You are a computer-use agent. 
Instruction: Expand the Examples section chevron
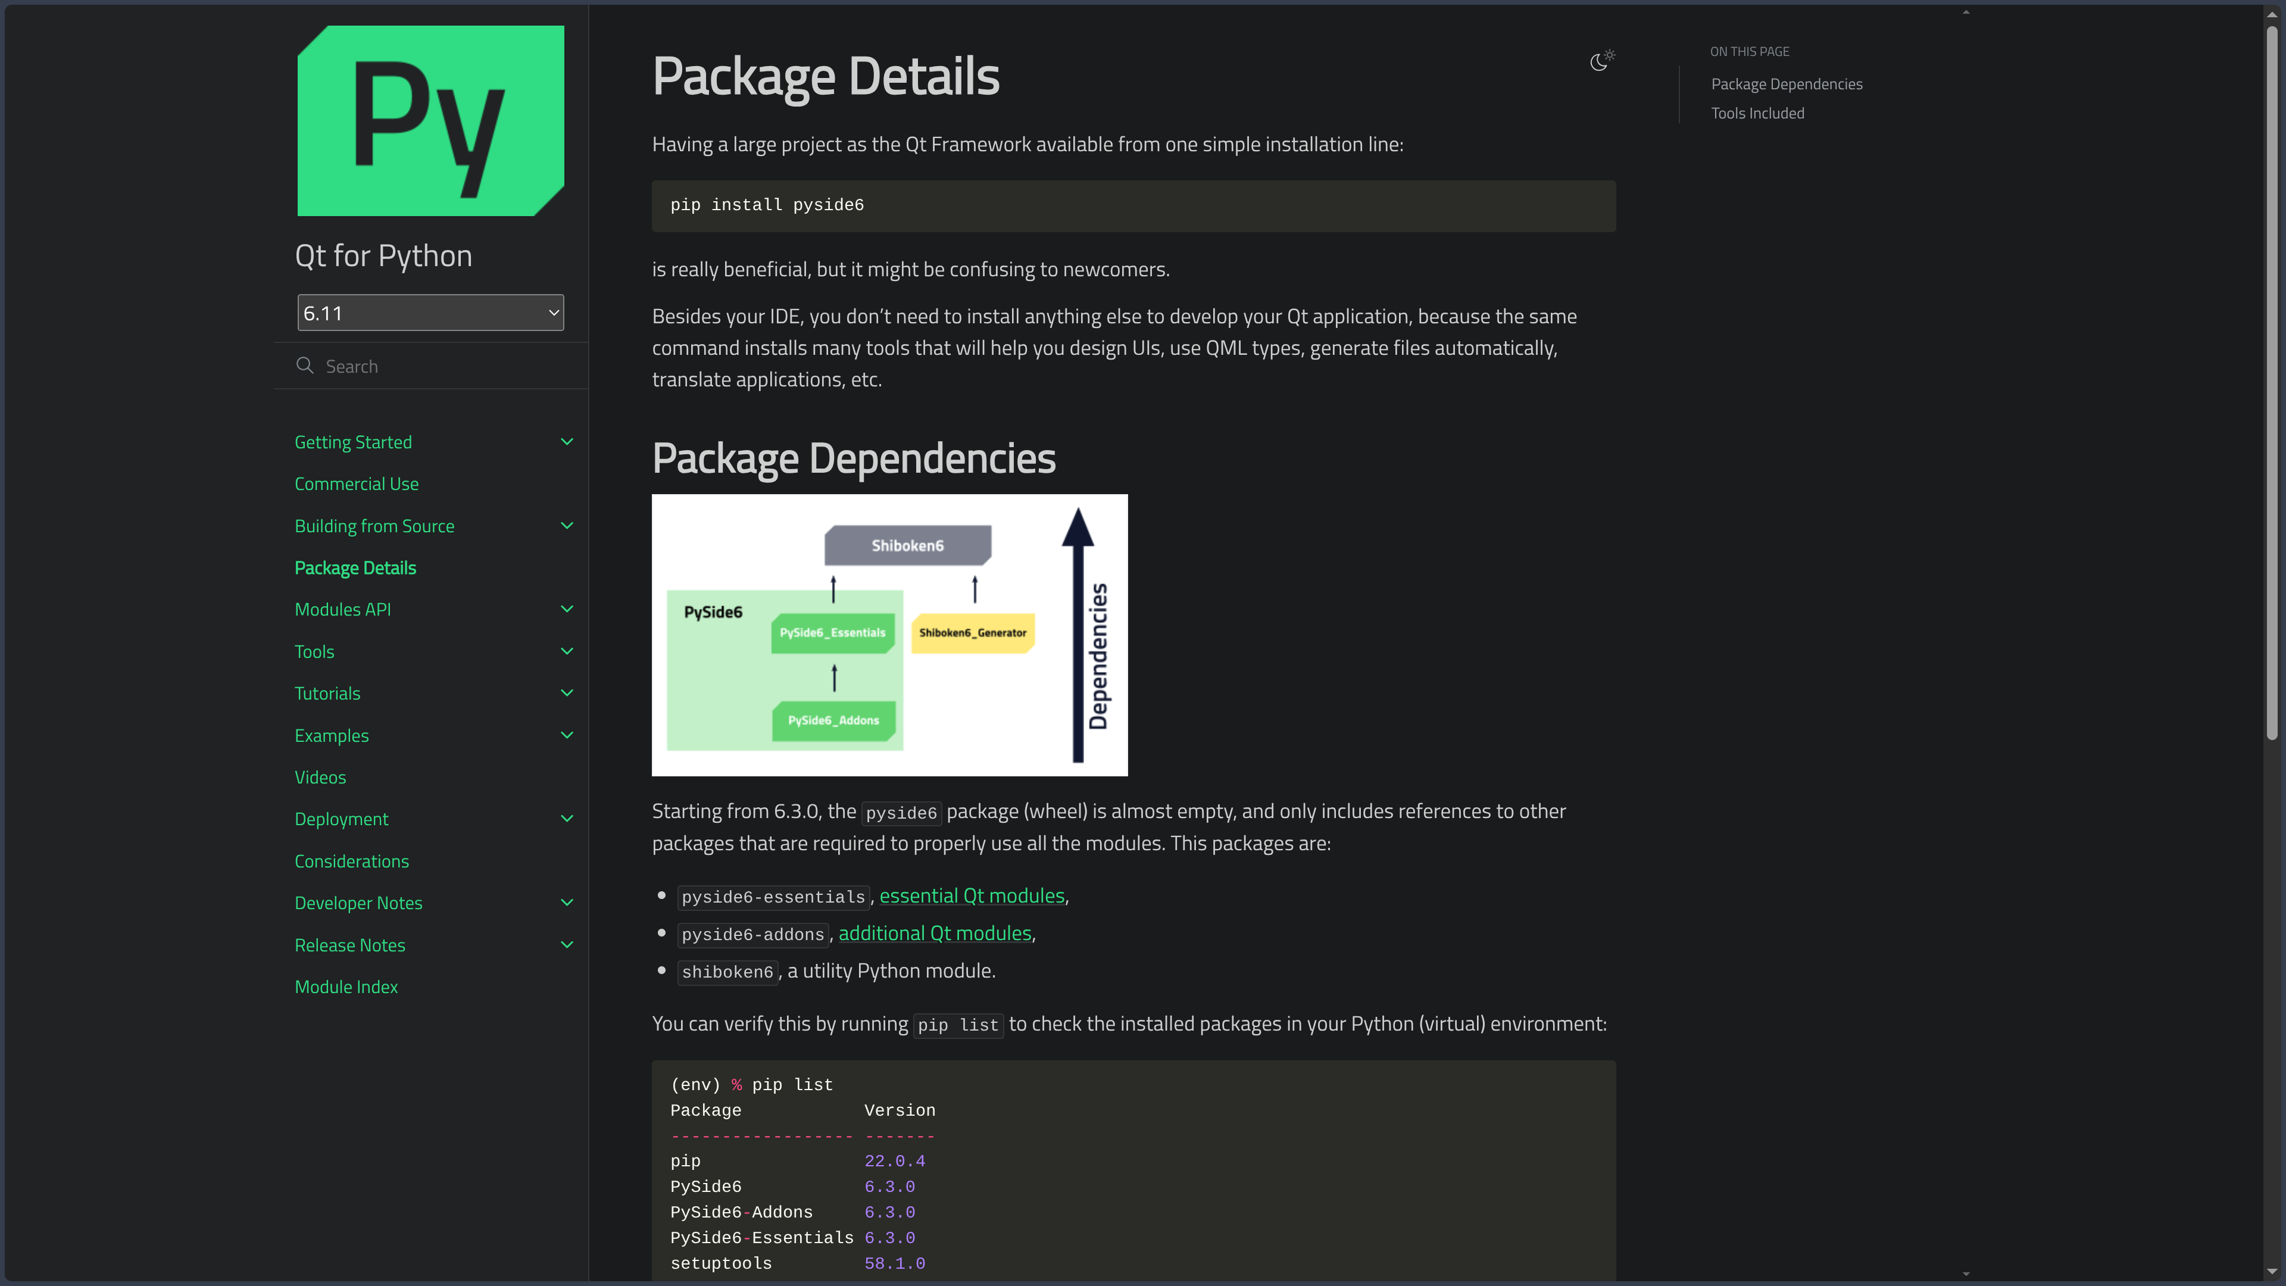[x=567, y=735]
